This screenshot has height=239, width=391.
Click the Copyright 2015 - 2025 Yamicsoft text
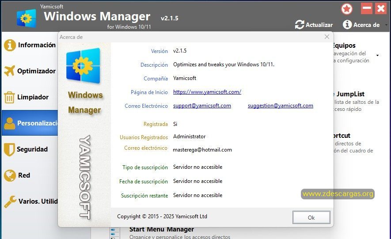(162, 216)
